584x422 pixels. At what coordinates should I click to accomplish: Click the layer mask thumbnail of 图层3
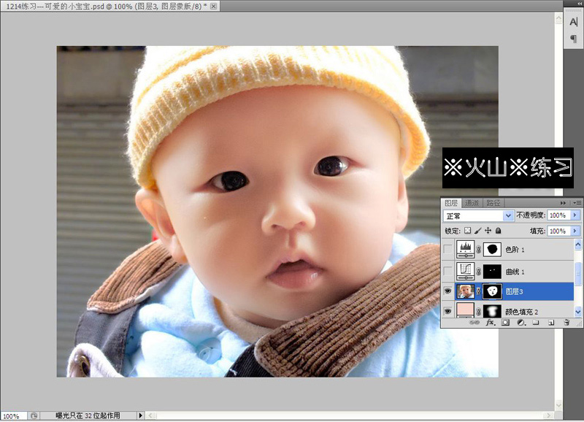pyautogui.click(x=492, y=291)
